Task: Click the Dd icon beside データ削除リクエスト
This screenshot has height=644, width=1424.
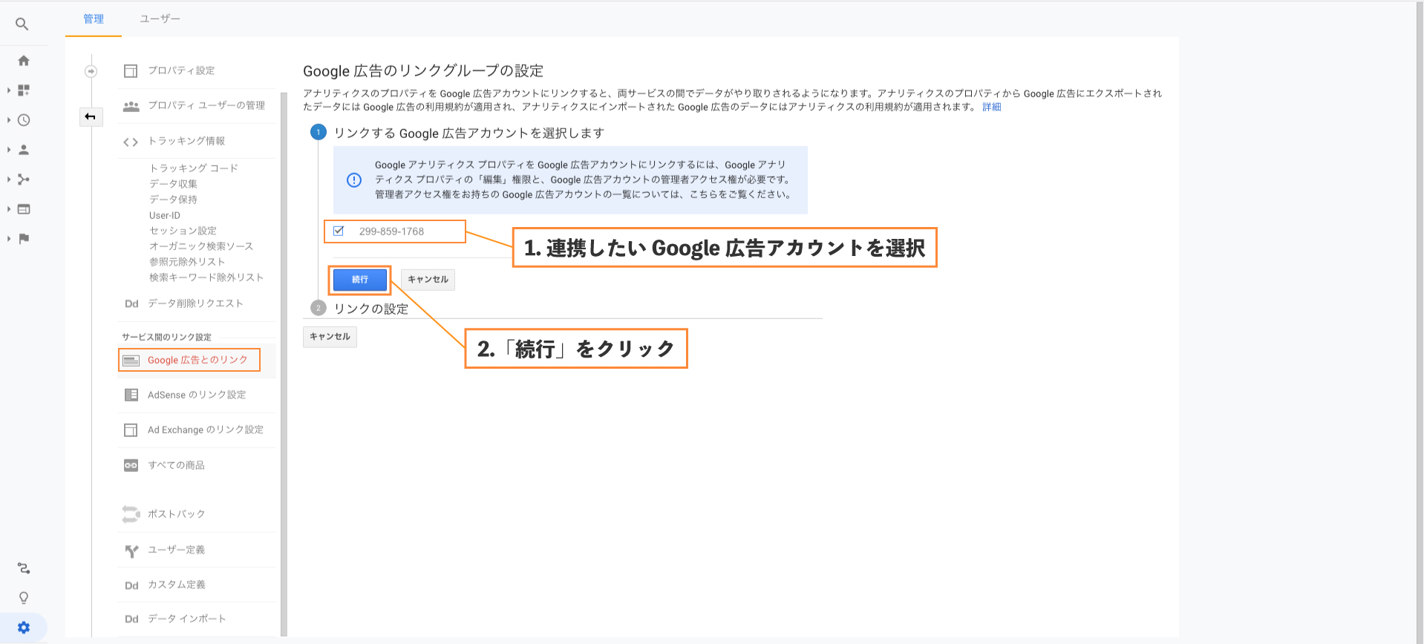Action: [x=131, y=303]
